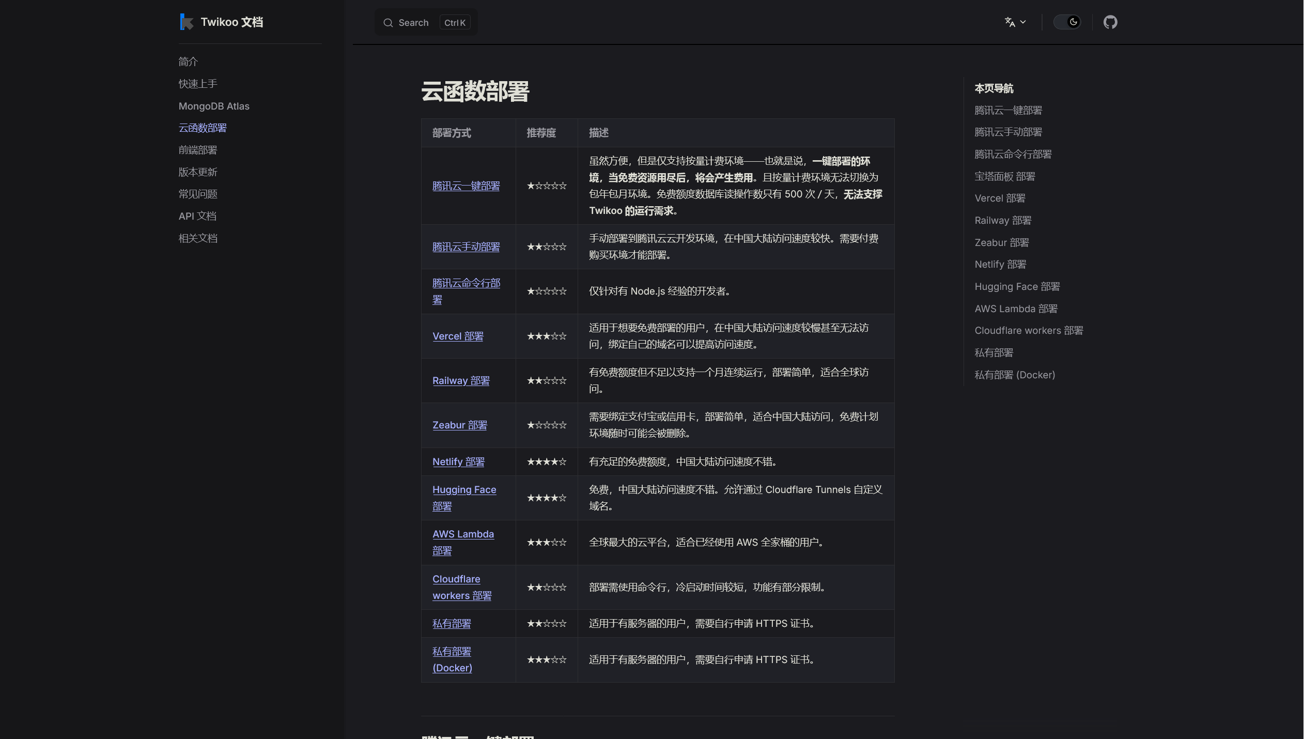Jump to Zeabur 部署 in page outline
This screenshot has width=1304, height=739.
(1001, 243)
